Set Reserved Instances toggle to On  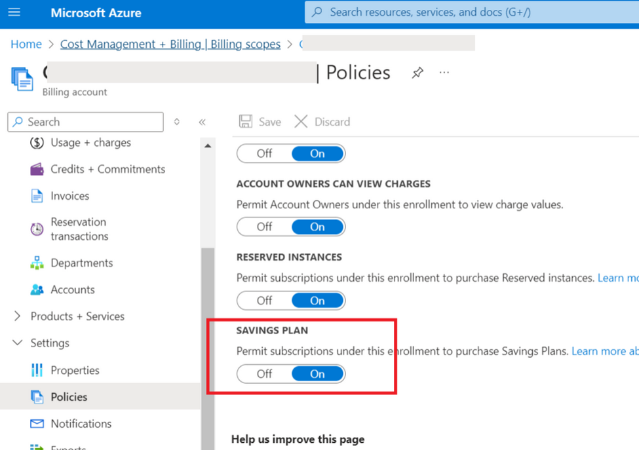point(317,301)
